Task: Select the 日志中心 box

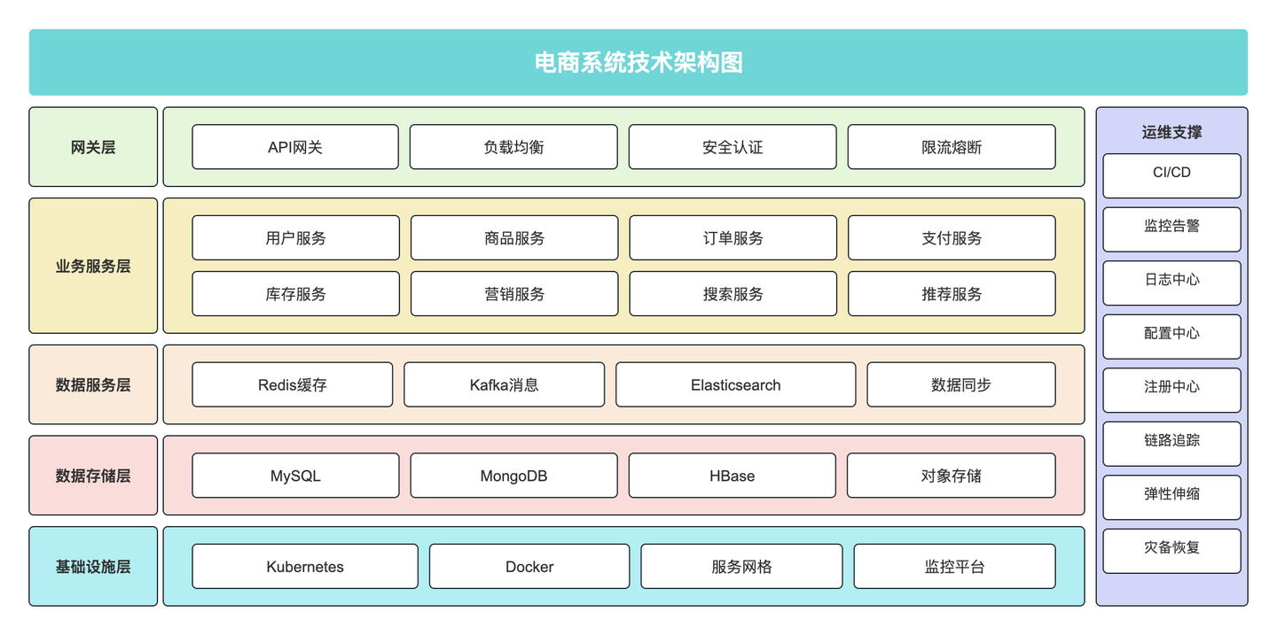Action: click(x=1171, y=283)
